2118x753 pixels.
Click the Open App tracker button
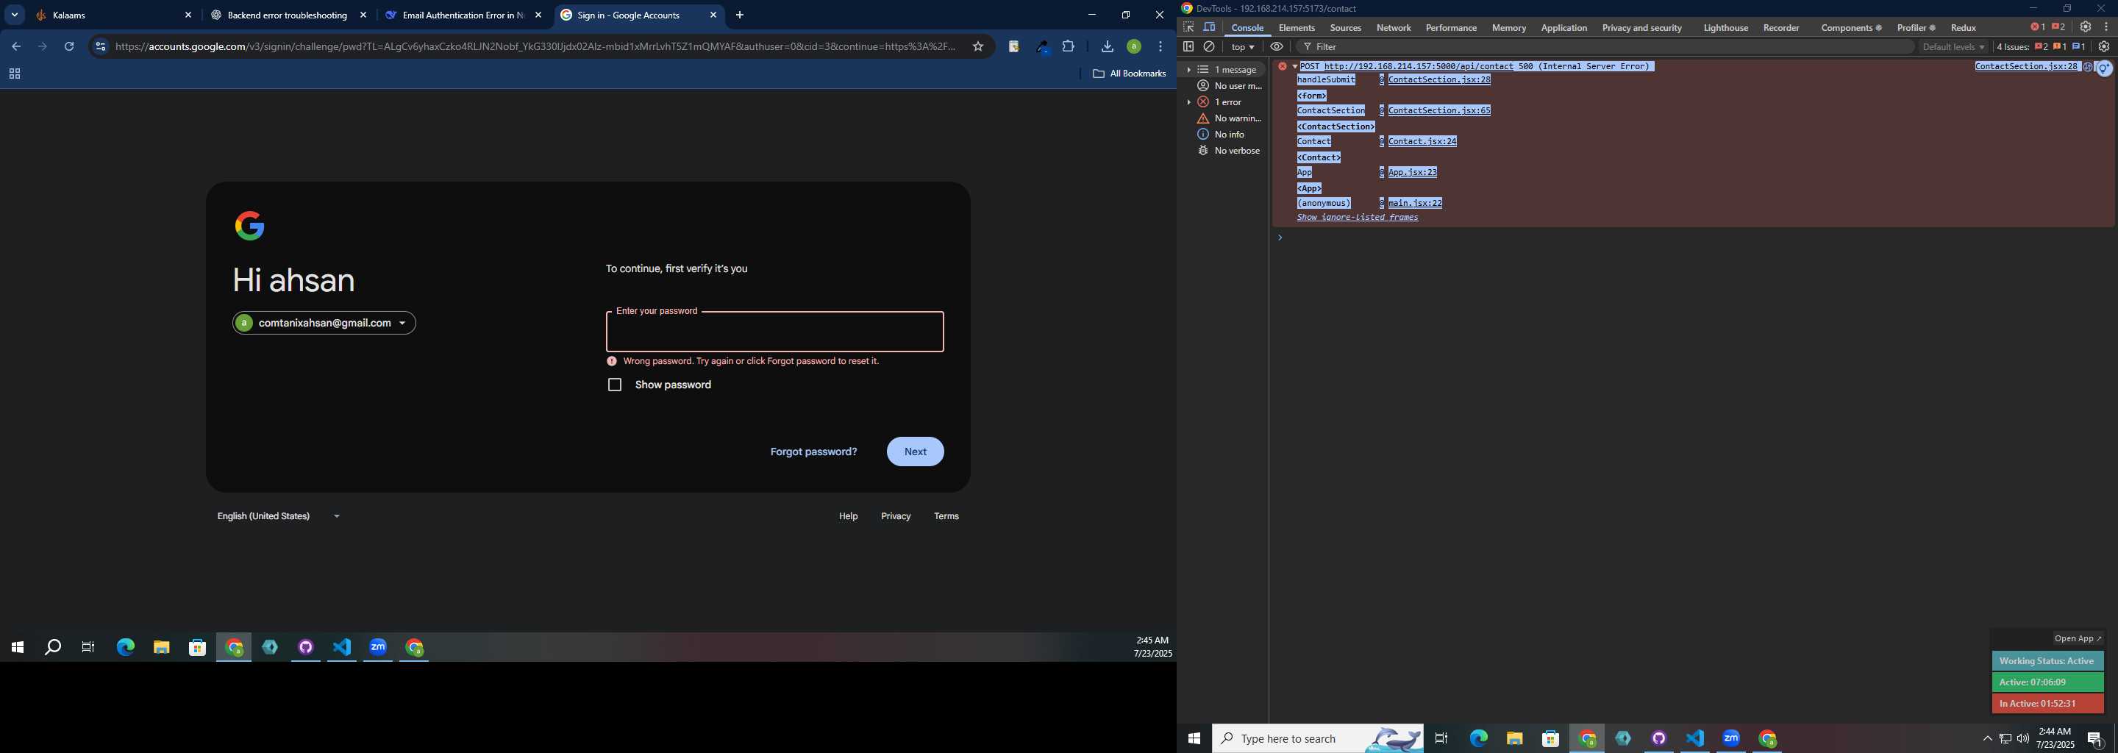coord(2078,639)
